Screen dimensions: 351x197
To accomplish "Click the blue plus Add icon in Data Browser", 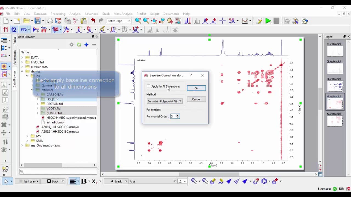I will pos(86,45).
